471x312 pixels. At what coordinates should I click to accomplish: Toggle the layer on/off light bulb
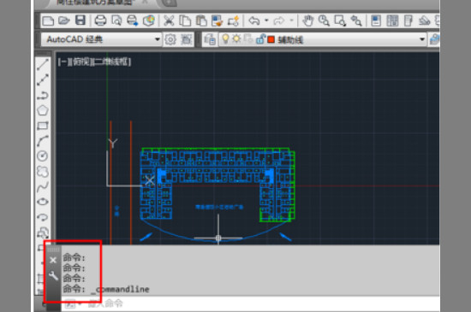click(225, 39)
